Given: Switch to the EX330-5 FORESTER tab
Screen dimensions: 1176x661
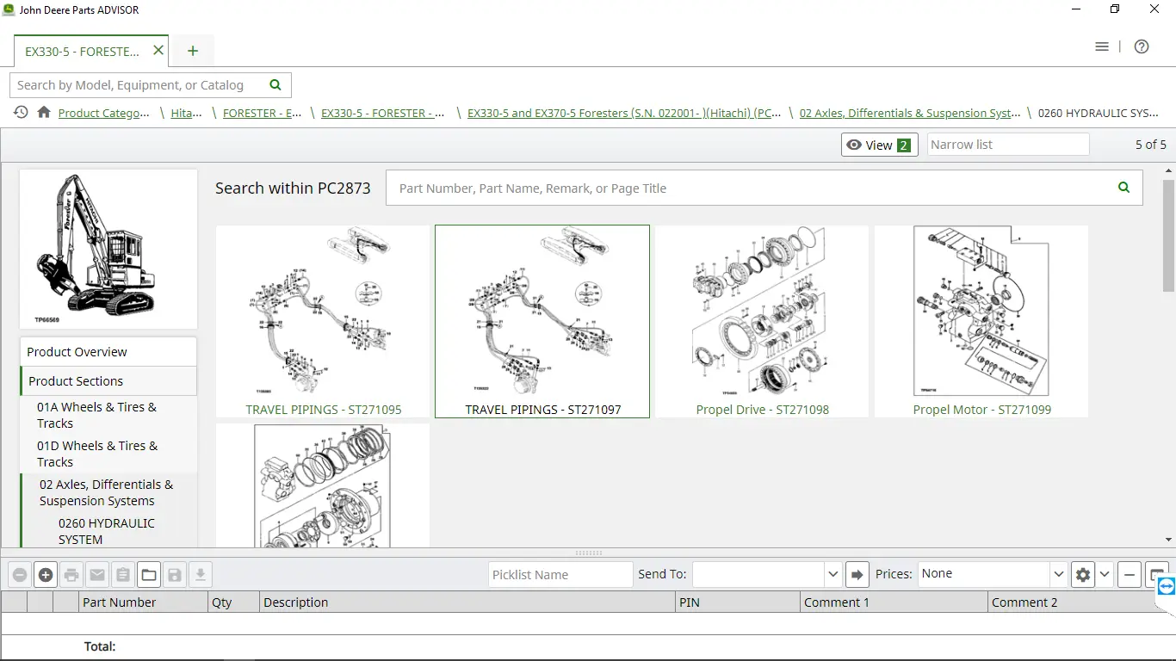Looking at the screenshot, I should (82, 51).
